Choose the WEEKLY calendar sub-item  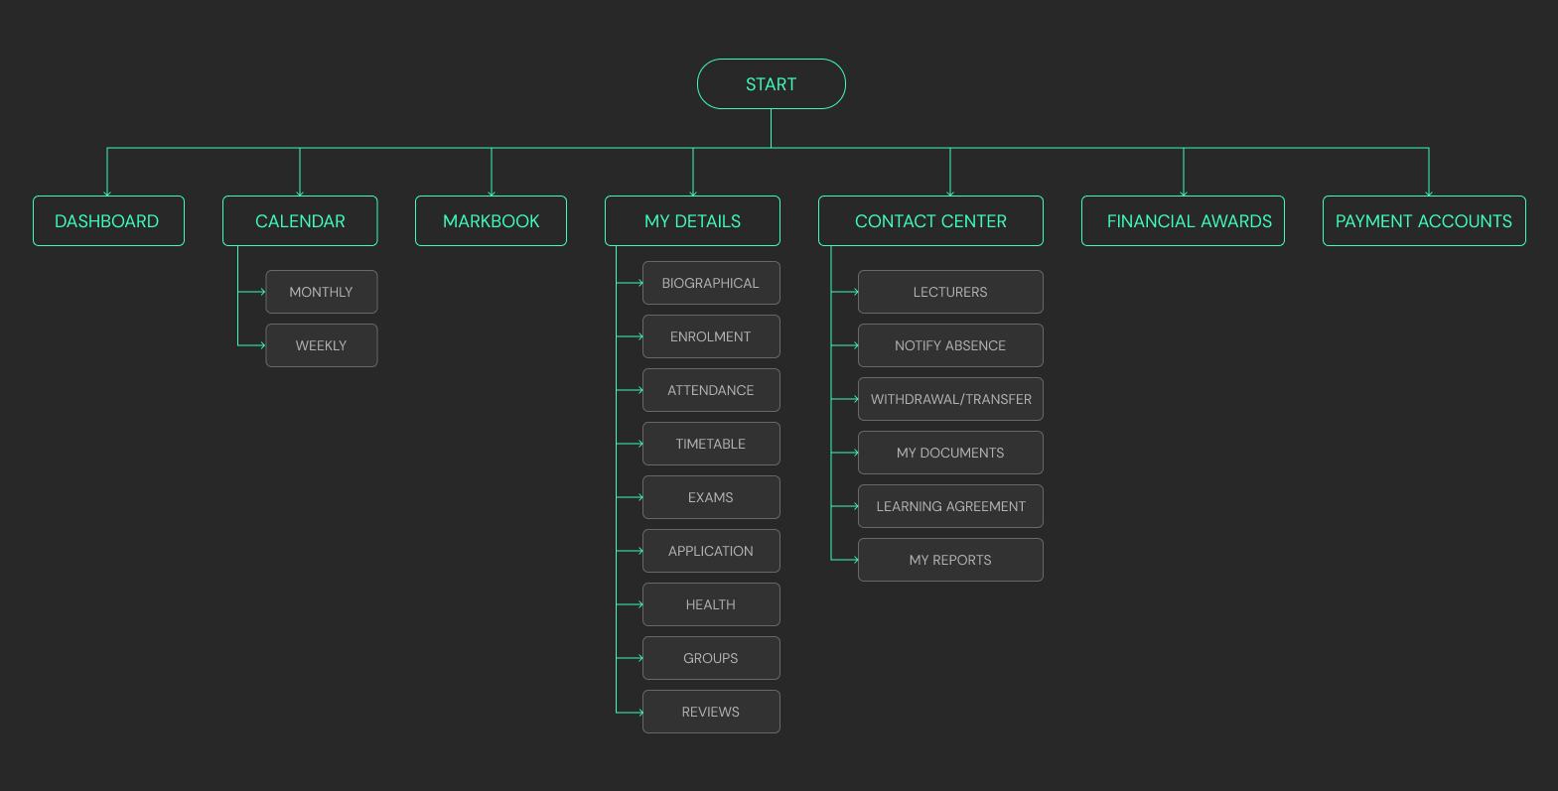point(321,345)
